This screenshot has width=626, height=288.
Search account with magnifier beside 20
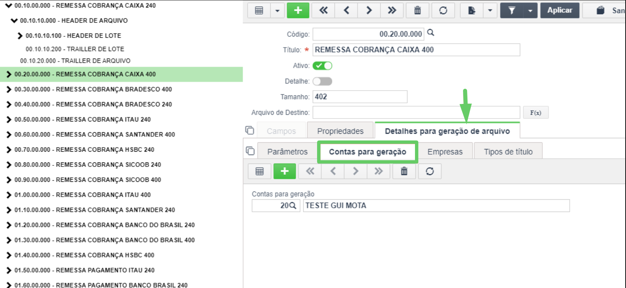click(x=293, y=206)
